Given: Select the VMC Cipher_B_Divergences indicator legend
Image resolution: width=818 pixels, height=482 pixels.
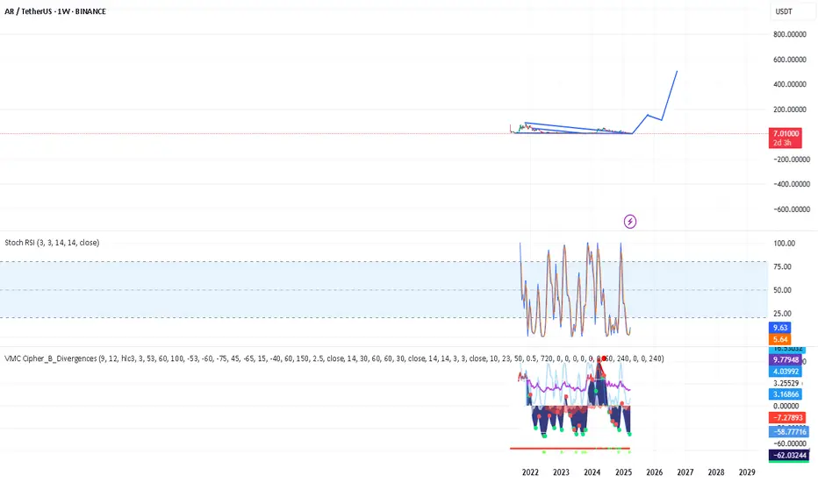Looking at the screenshot, I should (x=334, y=358).
